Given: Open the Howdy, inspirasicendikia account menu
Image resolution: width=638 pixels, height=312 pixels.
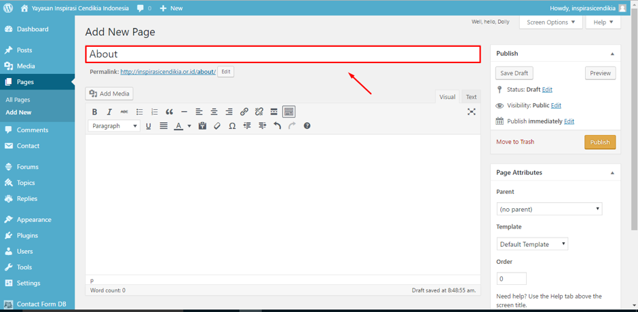Looking at the screenshot, I should coord(588,7).
